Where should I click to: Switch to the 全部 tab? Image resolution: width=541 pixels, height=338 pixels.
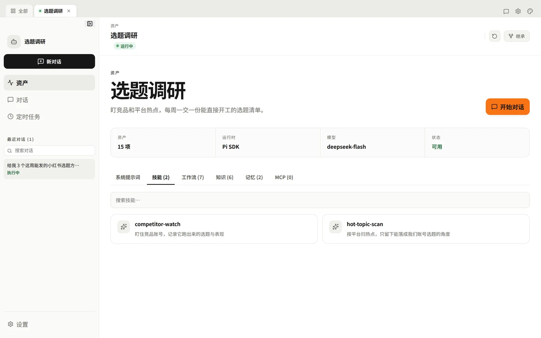19,11
